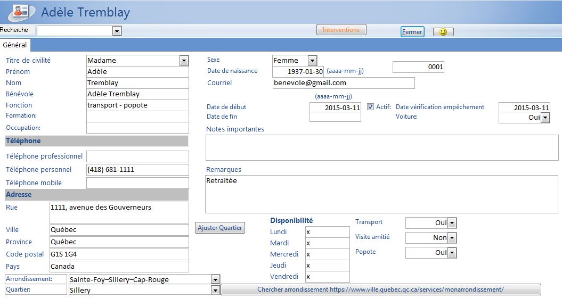This screenshot has width=562, height=298.
Task: Click the Nom field containing Tremblay
Action: coord(137,82)
